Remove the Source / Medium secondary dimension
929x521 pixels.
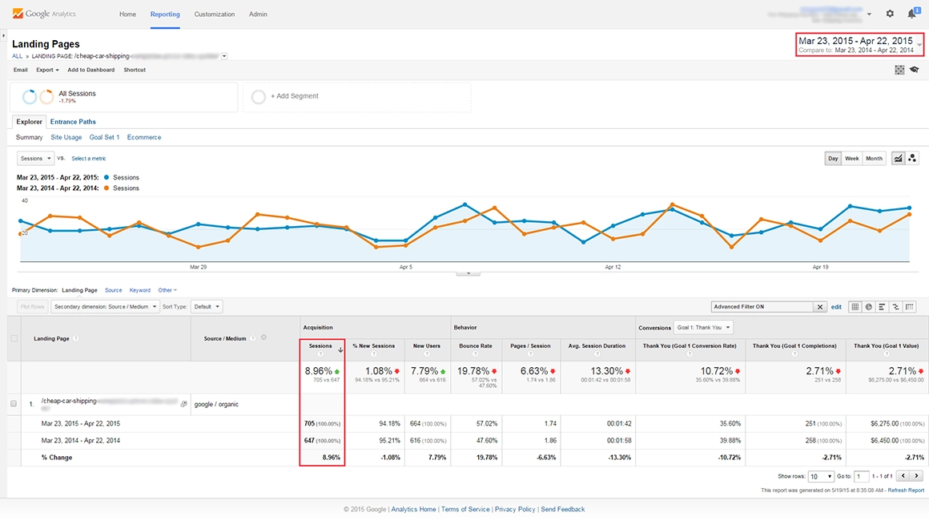(x=263, y=337)
